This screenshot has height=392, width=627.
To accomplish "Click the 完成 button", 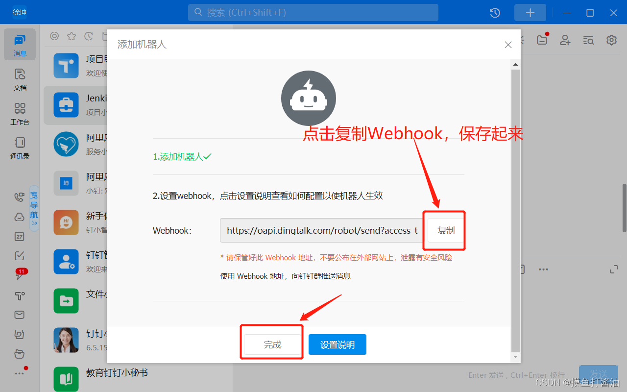I will click(272, 344).
